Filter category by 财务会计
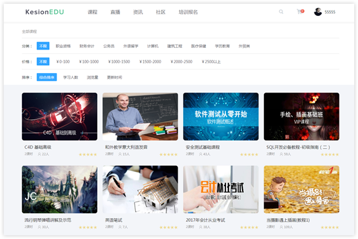The width and height of the screenshot is (358, 239). click(x=87, y=46)
